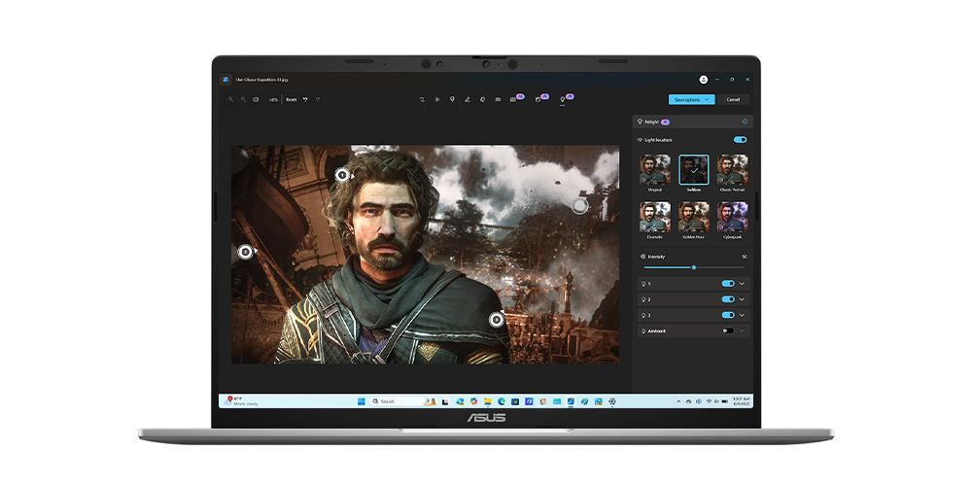Click the Wi-Fi icon in system tray

pos(709,401)
